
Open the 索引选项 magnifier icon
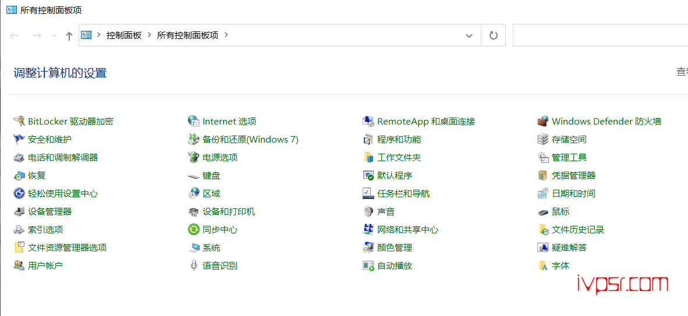pos(19,229)
